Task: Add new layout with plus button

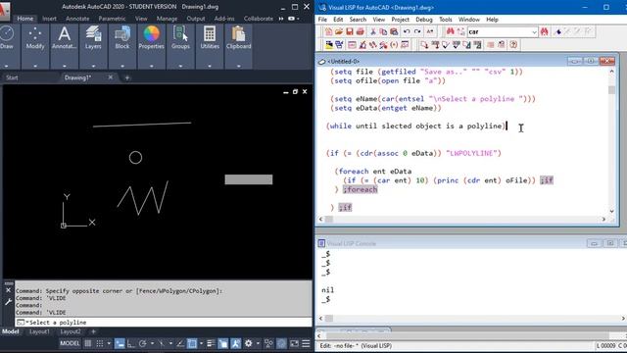Action: tap(93, 331)
